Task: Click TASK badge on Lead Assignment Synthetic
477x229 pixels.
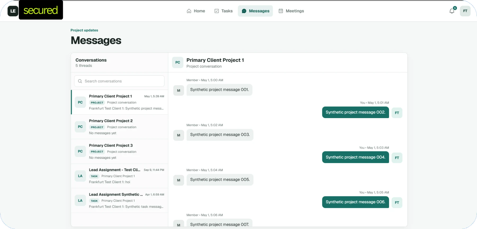Action: pos(94,201)
